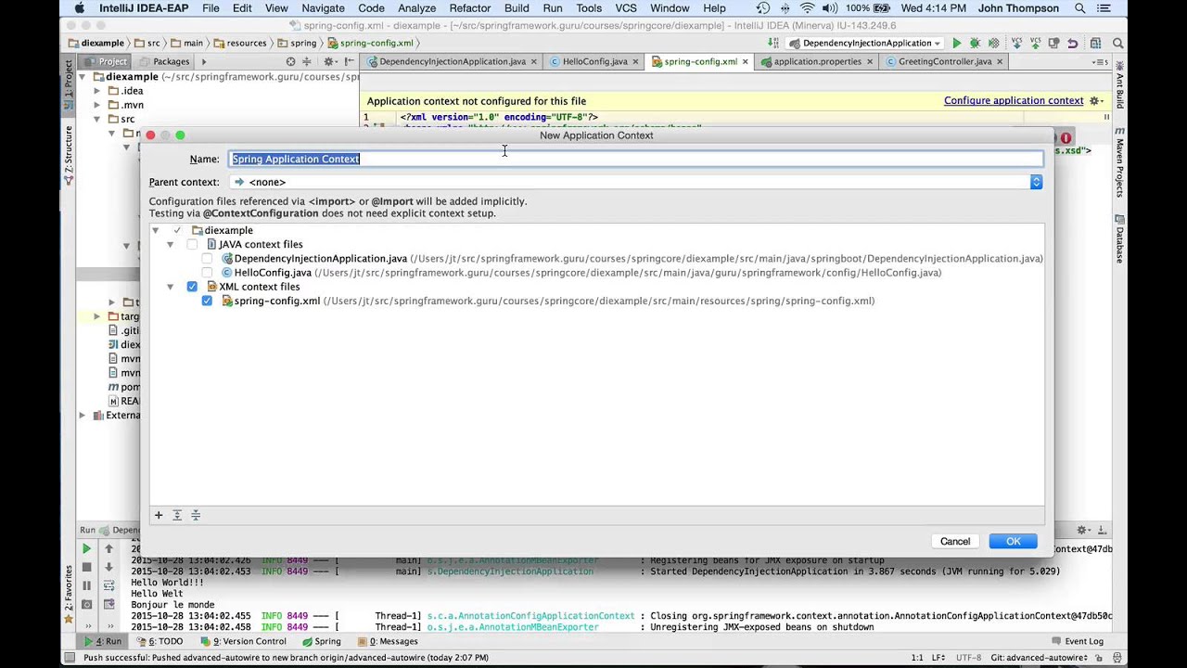The height and width of the screenshot is (668, 1187).
Task: Collapse all in the Project tool window
Action: 307,61
